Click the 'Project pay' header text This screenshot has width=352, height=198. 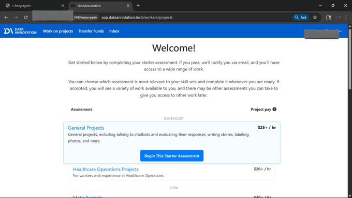tap(261, 110)
